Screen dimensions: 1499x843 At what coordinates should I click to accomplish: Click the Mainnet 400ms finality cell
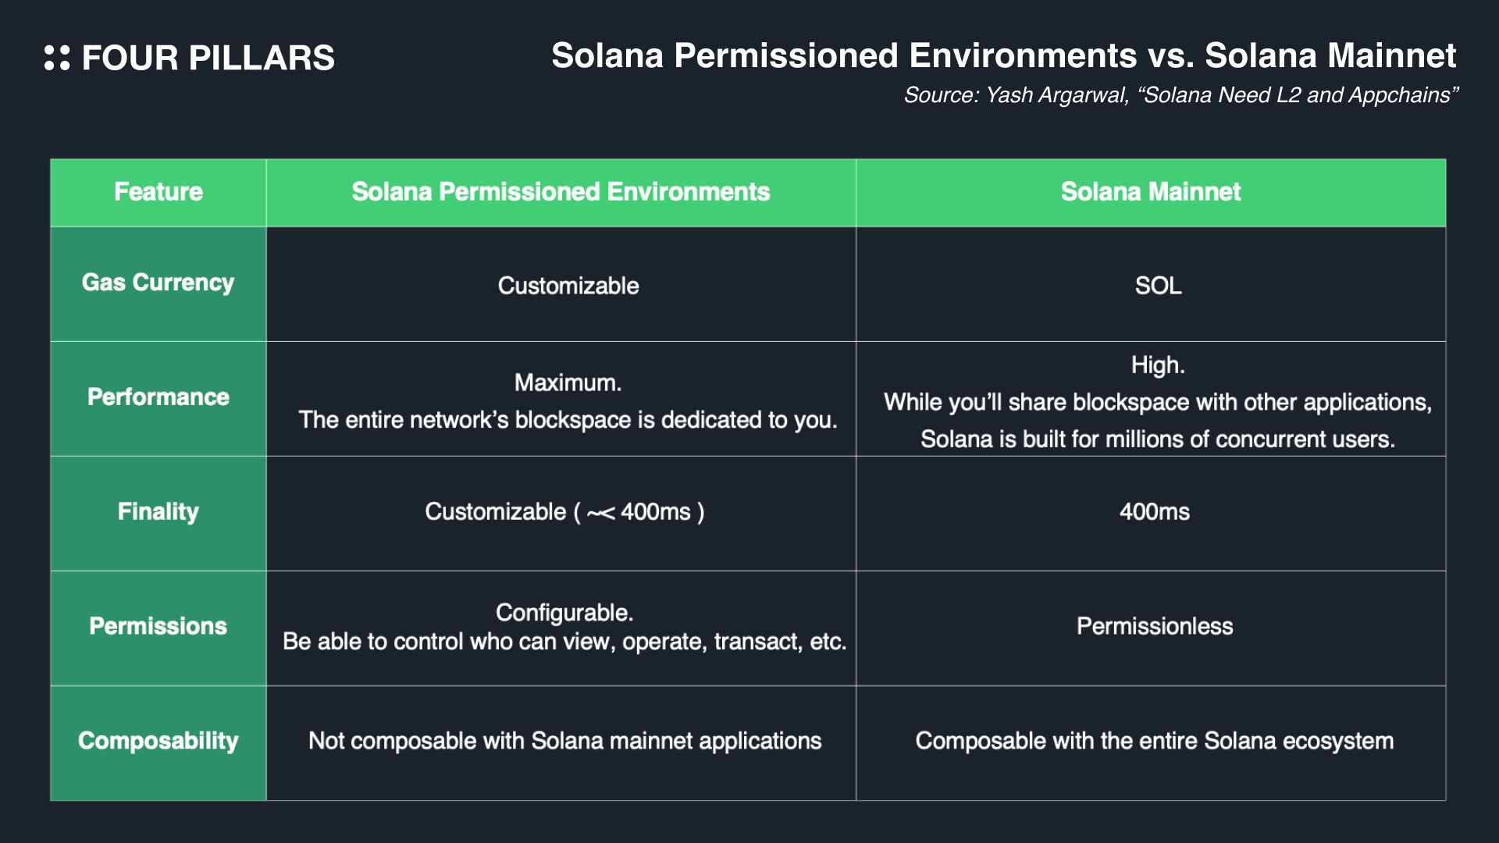click(1154, 512)
